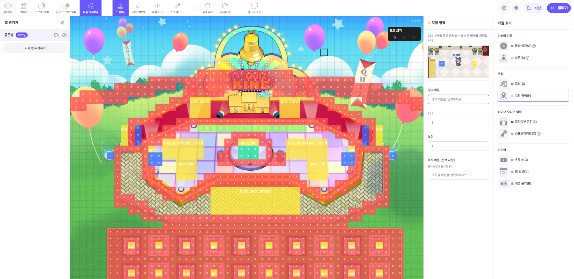Select the 골든벨 map entry
The height and width of the screenshot is (279, 574).
click(35, 35)
